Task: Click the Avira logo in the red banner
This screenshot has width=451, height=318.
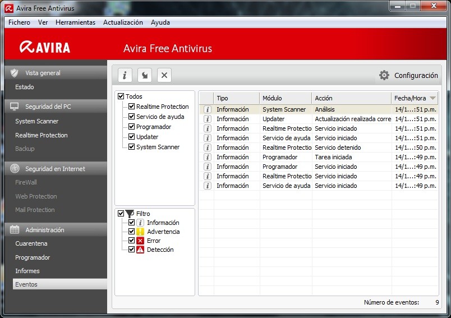Action: pyautogui.click(x=45, y=47)
